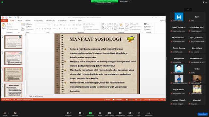Toggle Italic formatting
Viewport: 209px width, 117px height.
40,29
